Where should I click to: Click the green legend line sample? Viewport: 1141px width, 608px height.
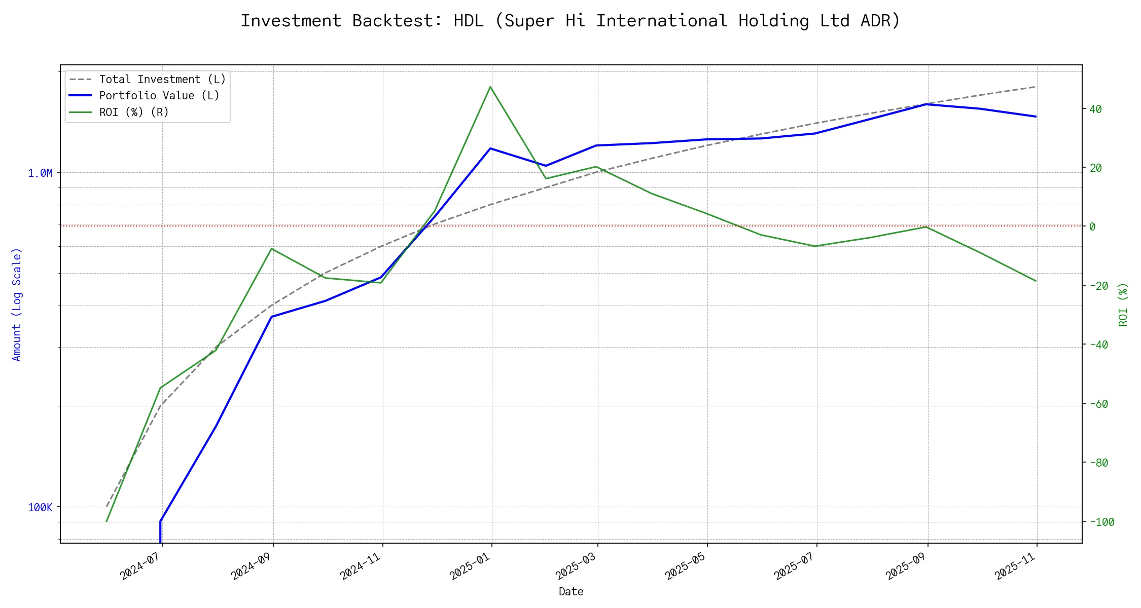pyautogui.click(x=81, y=112)
